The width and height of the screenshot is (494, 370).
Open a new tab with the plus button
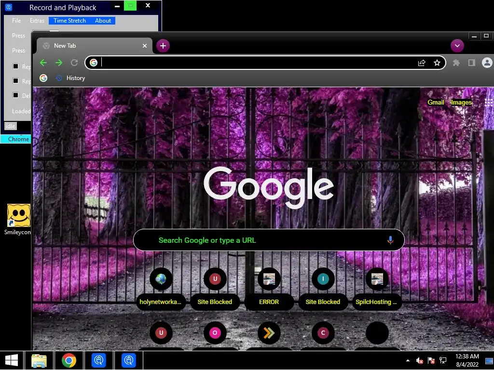pyautogui.click(x=163, y=46)
